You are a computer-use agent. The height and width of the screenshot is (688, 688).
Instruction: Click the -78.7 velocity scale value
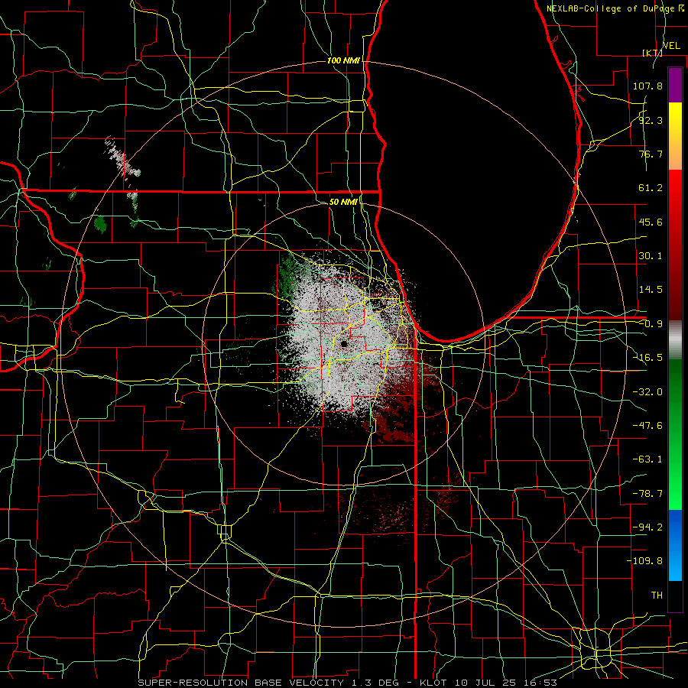[647, 494]
